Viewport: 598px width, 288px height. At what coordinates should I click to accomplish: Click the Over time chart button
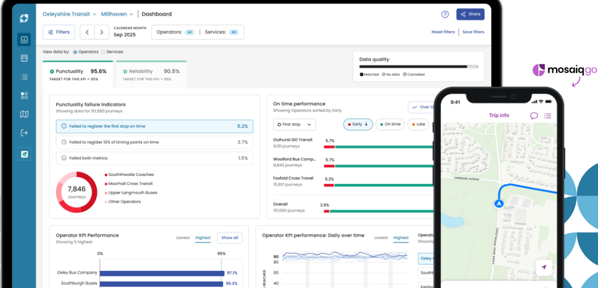[x=422, y=107]
